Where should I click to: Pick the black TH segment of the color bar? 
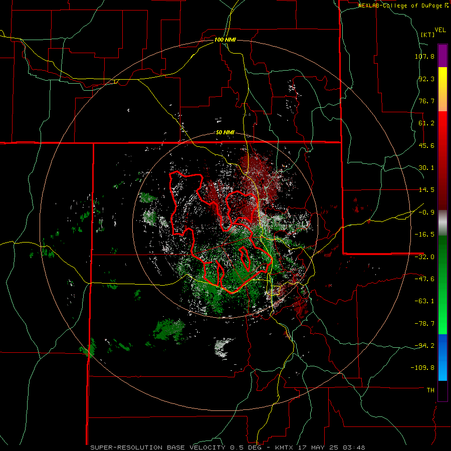(442, 390)
